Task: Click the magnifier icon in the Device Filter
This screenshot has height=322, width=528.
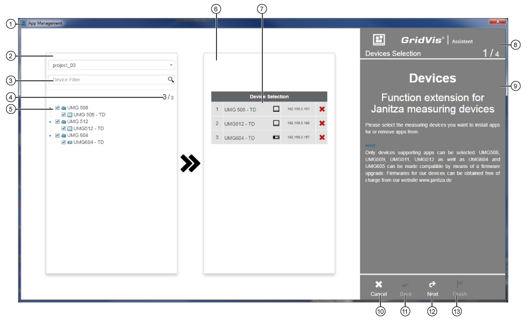Action: pos(172,80)
